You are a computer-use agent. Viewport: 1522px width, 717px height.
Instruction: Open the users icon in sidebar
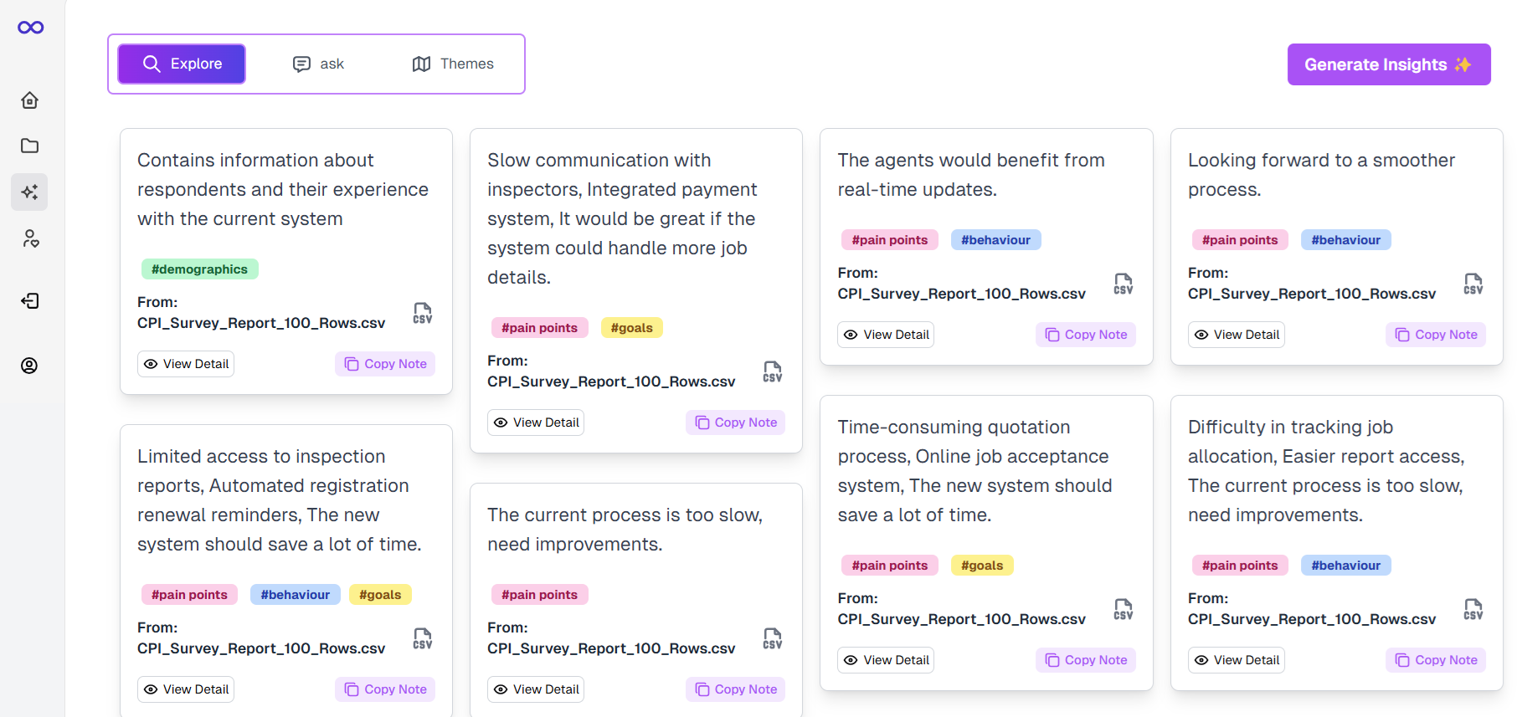pos(30,239)
